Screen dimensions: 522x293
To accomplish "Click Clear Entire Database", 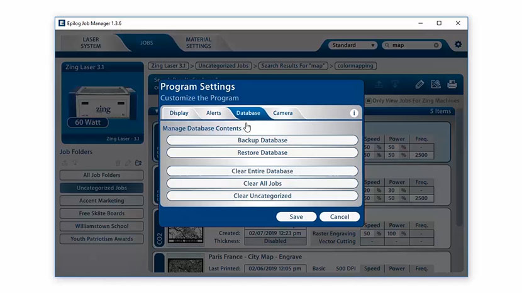I will point(262,171).
